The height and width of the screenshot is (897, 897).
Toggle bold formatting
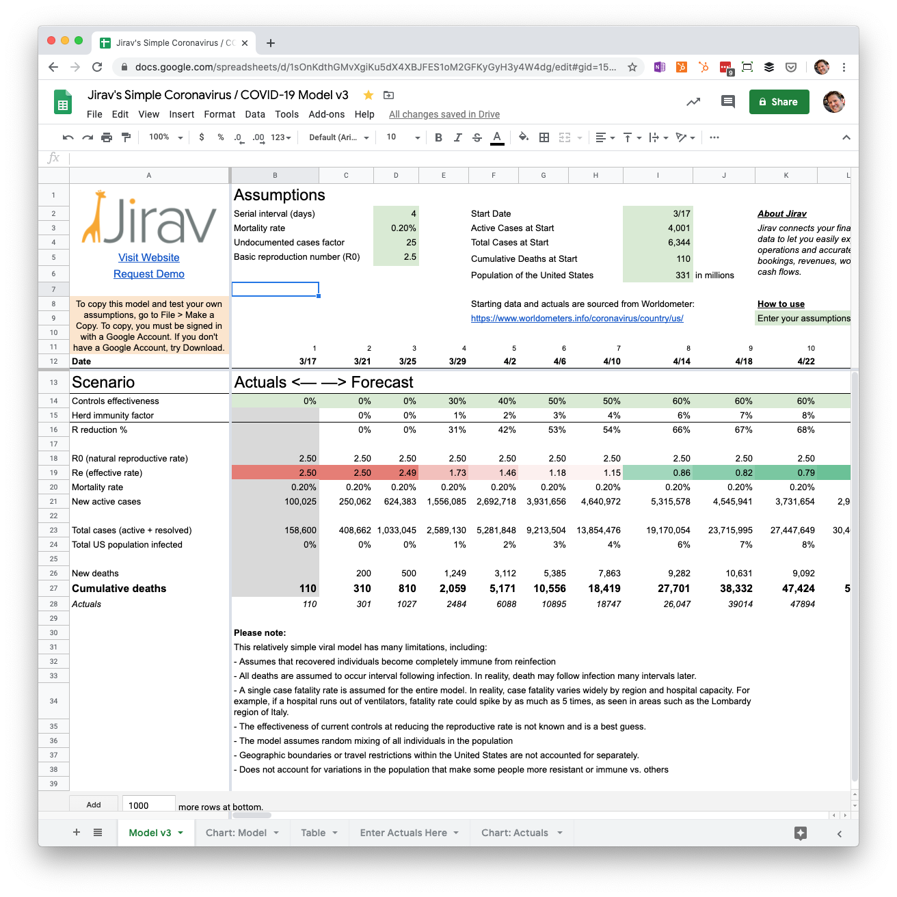pos(438,137)
